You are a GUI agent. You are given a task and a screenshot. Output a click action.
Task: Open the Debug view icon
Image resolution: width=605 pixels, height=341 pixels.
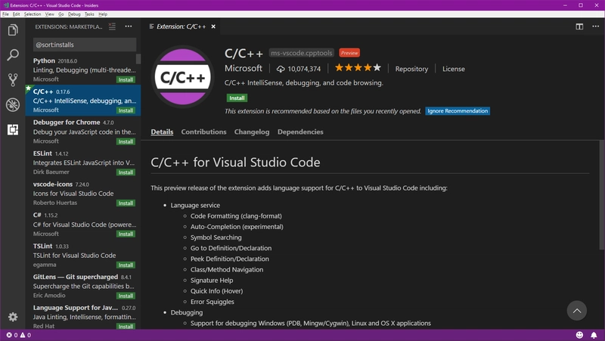tap(12, 105)
